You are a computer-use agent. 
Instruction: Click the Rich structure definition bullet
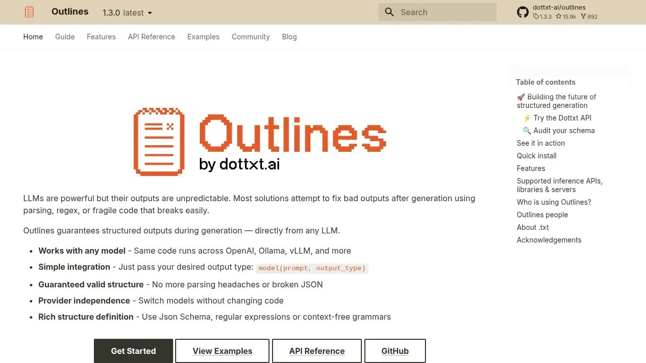click(214, 317)
